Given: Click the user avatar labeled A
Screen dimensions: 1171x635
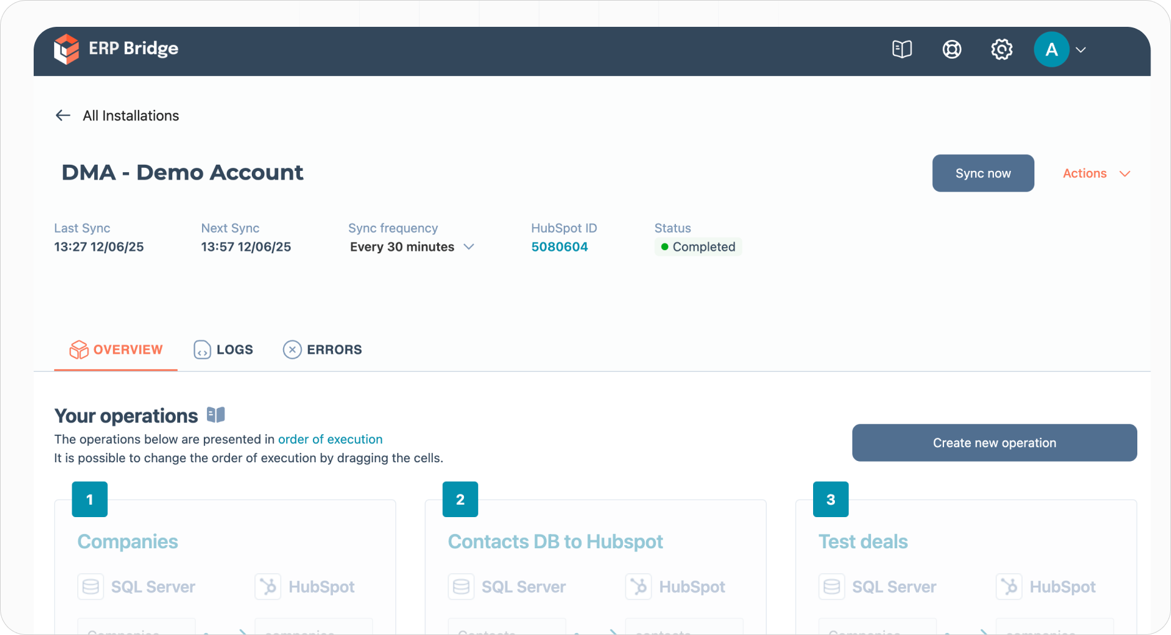Looking at the screenshot, I should click(1051, 49).
